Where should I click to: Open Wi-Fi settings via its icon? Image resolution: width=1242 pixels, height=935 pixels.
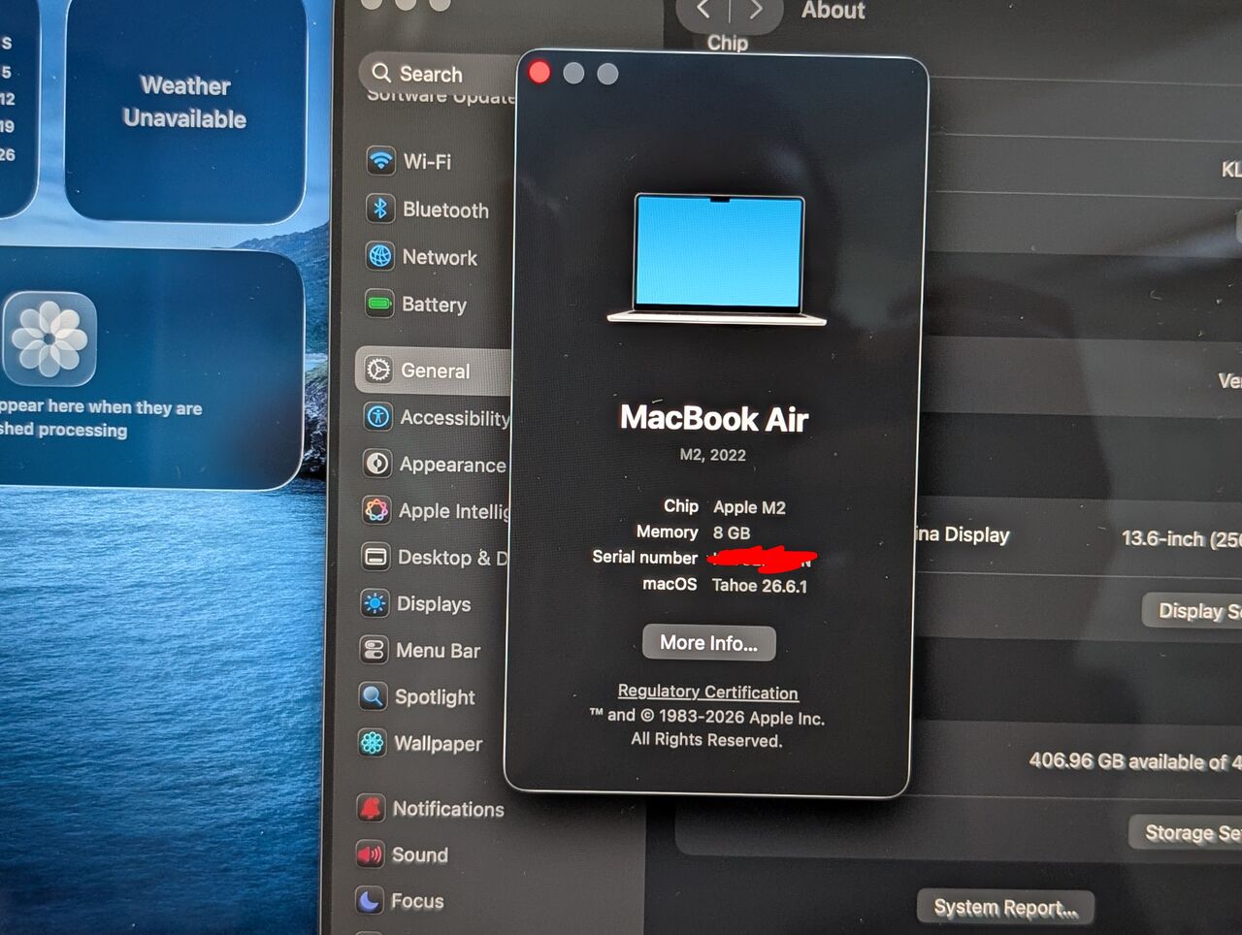380,160
